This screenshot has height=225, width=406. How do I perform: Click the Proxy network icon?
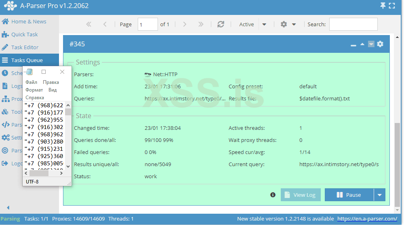pyautogui.click(x=5, y=99)
